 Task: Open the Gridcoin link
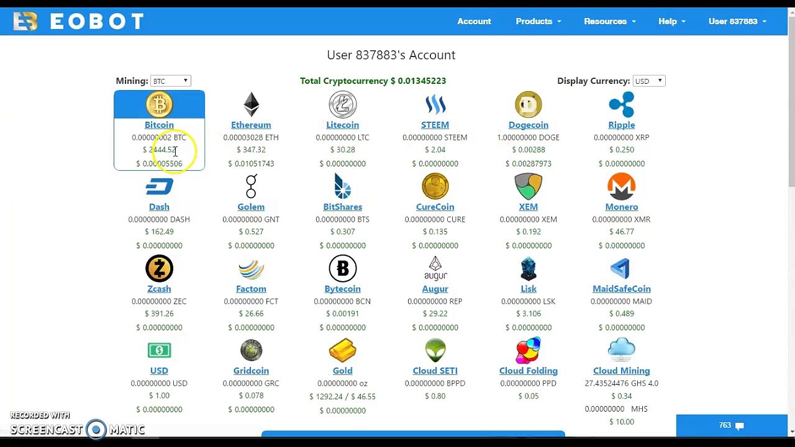tap(251, 371)
